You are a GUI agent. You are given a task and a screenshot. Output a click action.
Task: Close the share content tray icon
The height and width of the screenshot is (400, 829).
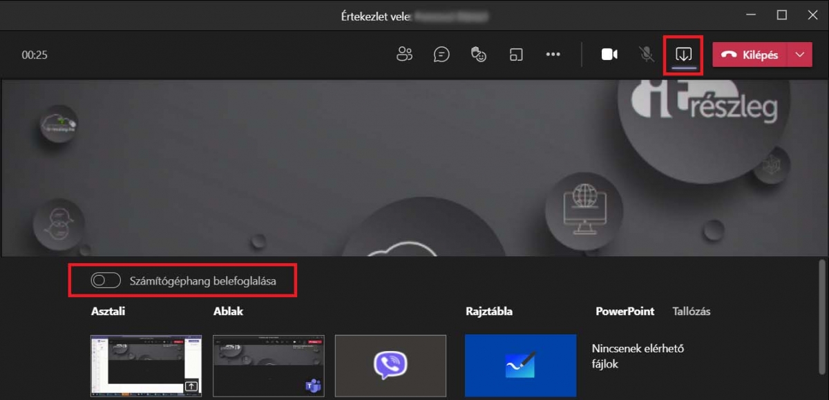point(683,55)
